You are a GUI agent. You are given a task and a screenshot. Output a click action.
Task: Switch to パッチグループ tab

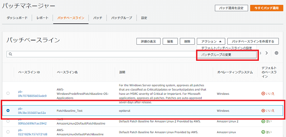[x=122, y=18]
